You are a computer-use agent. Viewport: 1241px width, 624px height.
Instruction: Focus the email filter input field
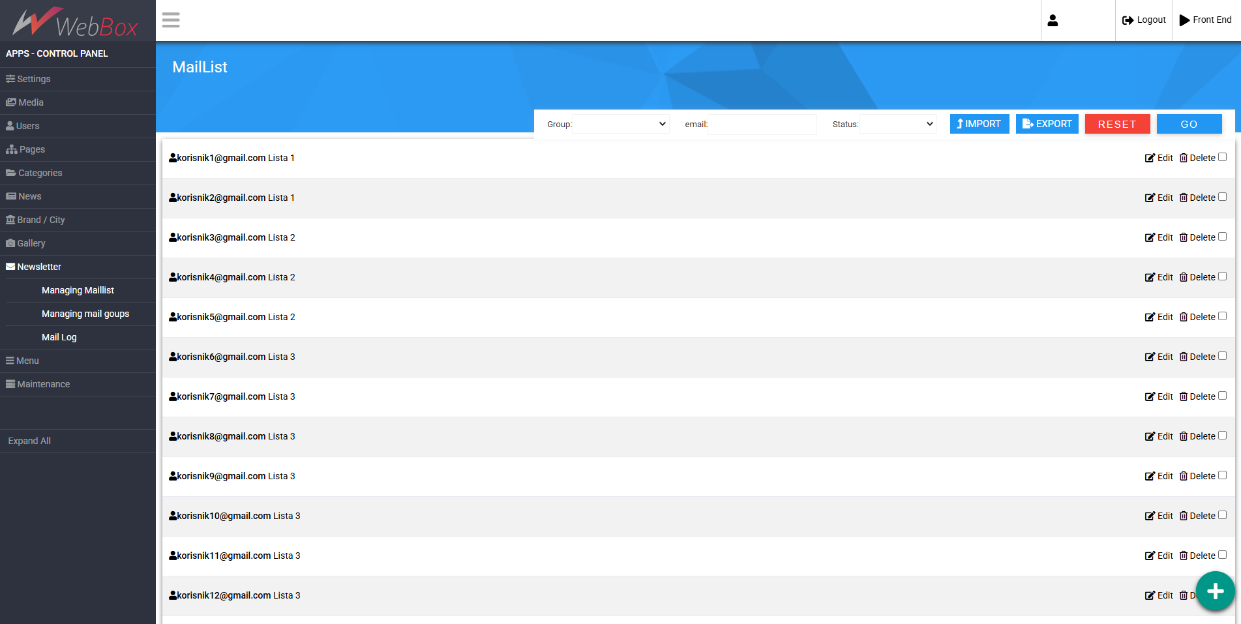point(762,124)
